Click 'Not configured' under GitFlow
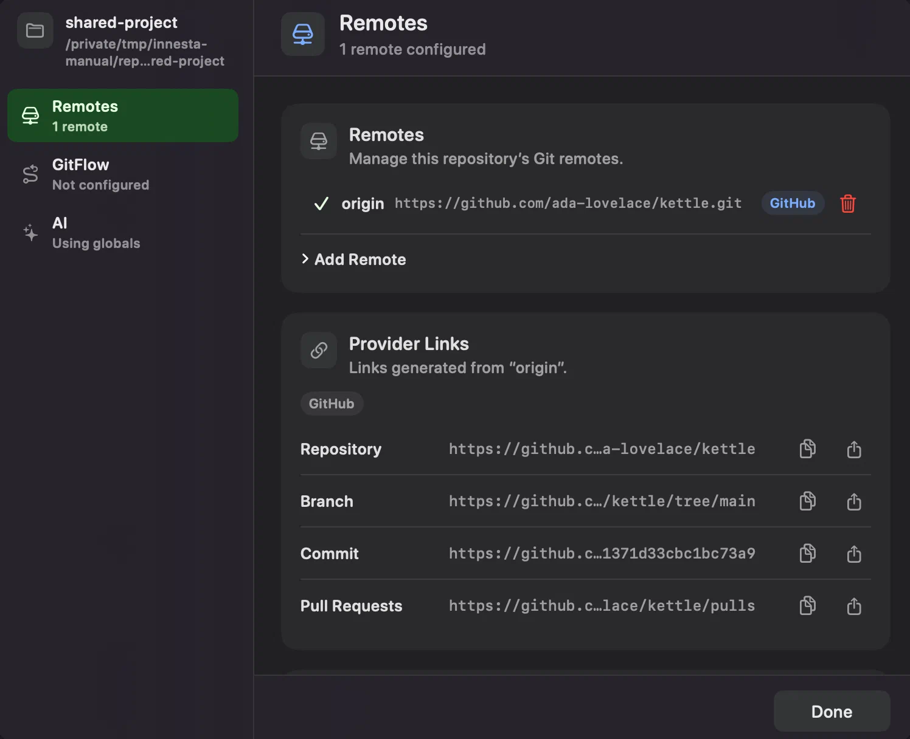This screenshot has width=910, height=739. coord(100,185)
